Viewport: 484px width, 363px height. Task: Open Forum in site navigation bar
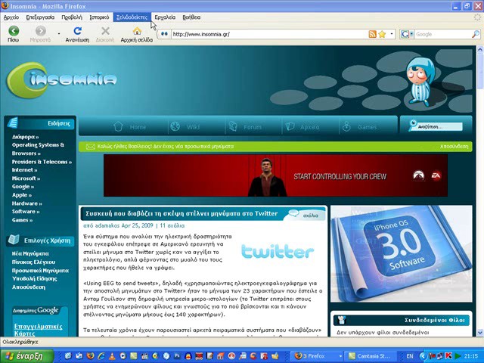(245, 127)
